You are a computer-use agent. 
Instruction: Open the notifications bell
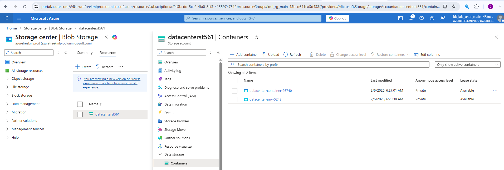click(x=411, y=18)
